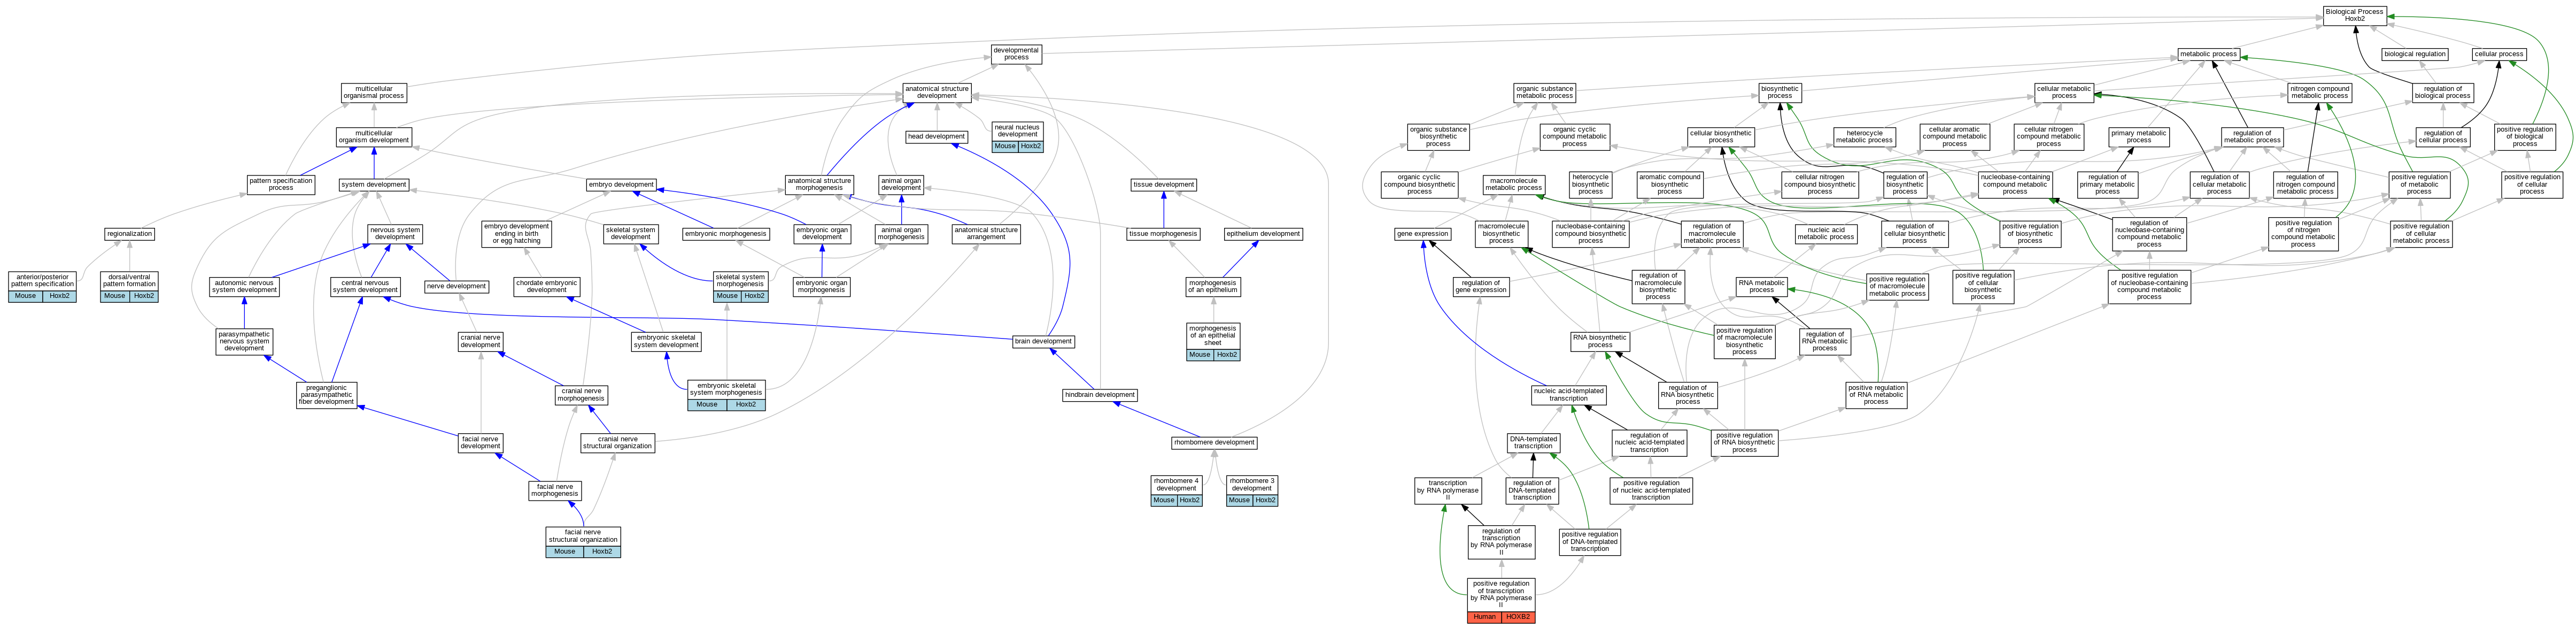2576x629 pixels.
Task: Click Hoxb2 cell under dorsal/ventral pattern formation
Action: (x=144, y=296)
